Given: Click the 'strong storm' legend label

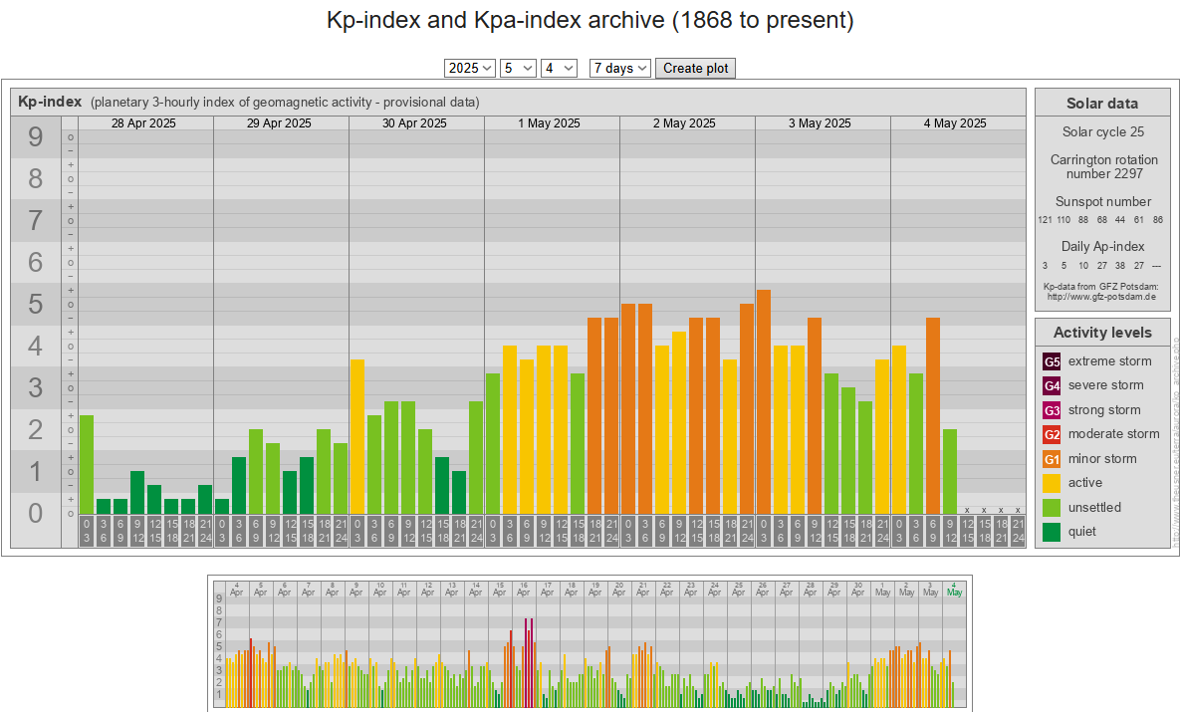Looking at the screenshot, I should [1104, 410].
